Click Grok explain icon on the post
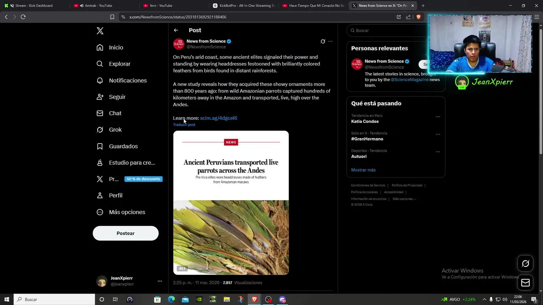The width and height of the screenshot is (543, 305). pos(323,42)
